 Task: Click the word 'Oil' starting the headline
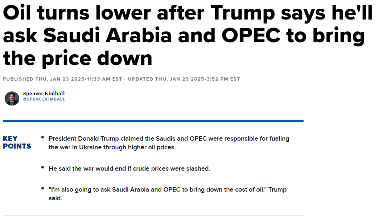tap(17, 13)
